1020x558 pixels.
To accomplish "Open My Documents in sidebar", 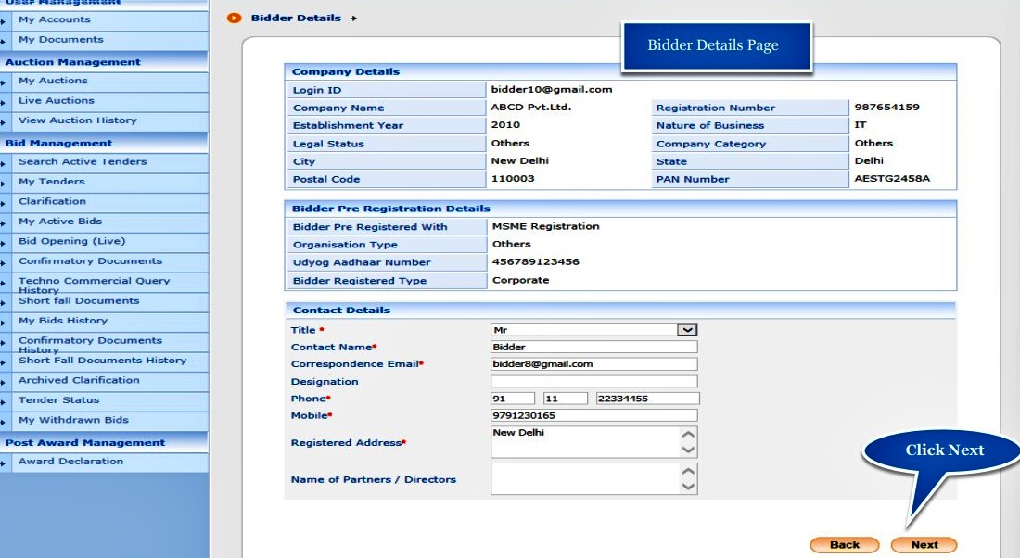I will click(61, 40).
